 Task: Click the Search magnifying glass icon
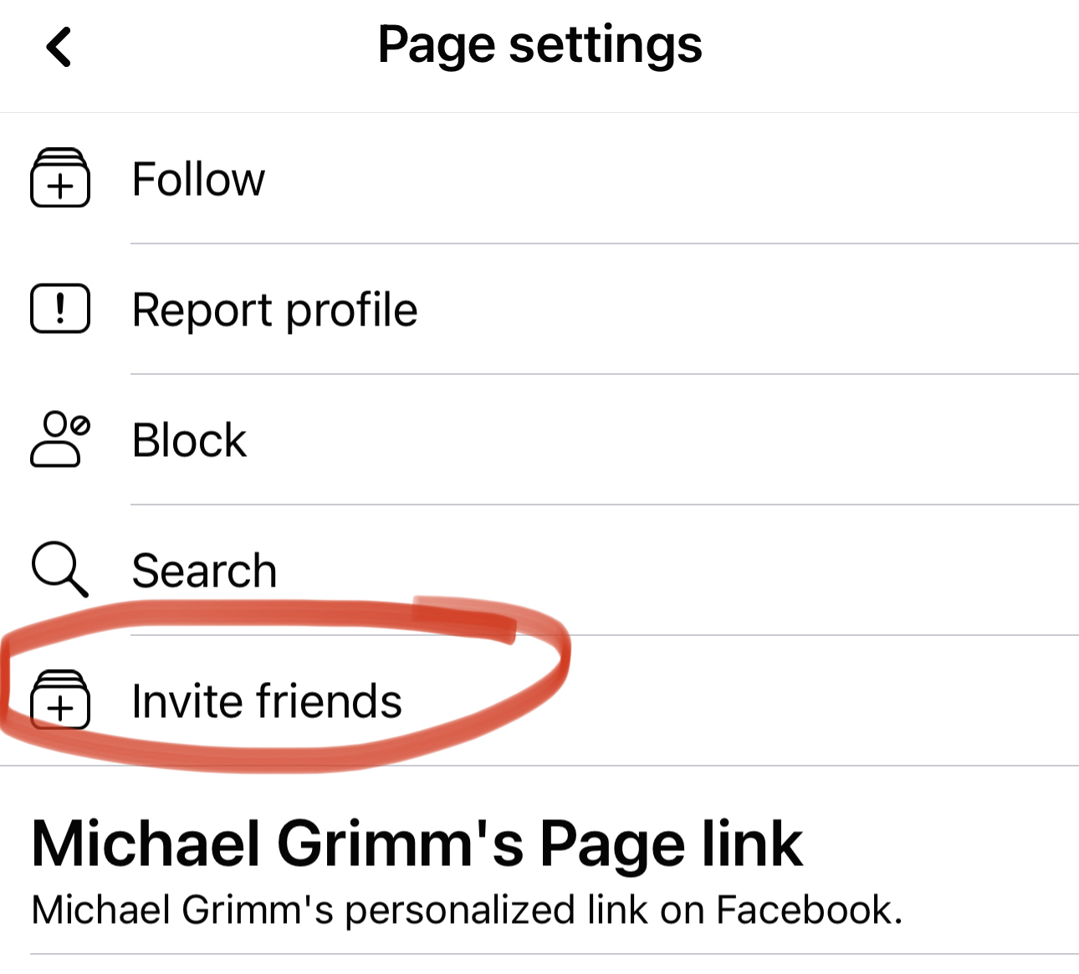pyautogui.click(x=59, y=570)
